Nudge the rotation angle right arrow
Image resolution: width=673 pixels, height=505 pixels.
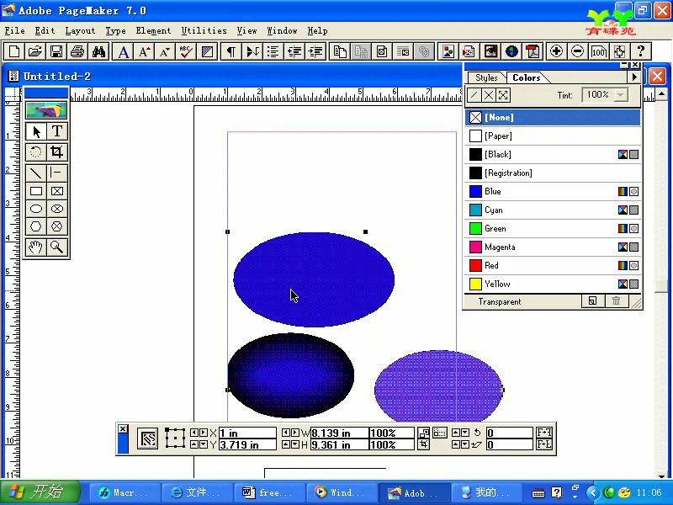tap(465, 433)
